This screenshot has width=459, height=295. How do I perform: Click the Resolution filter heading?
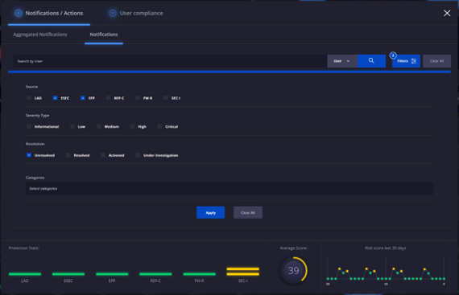point(35,144)
